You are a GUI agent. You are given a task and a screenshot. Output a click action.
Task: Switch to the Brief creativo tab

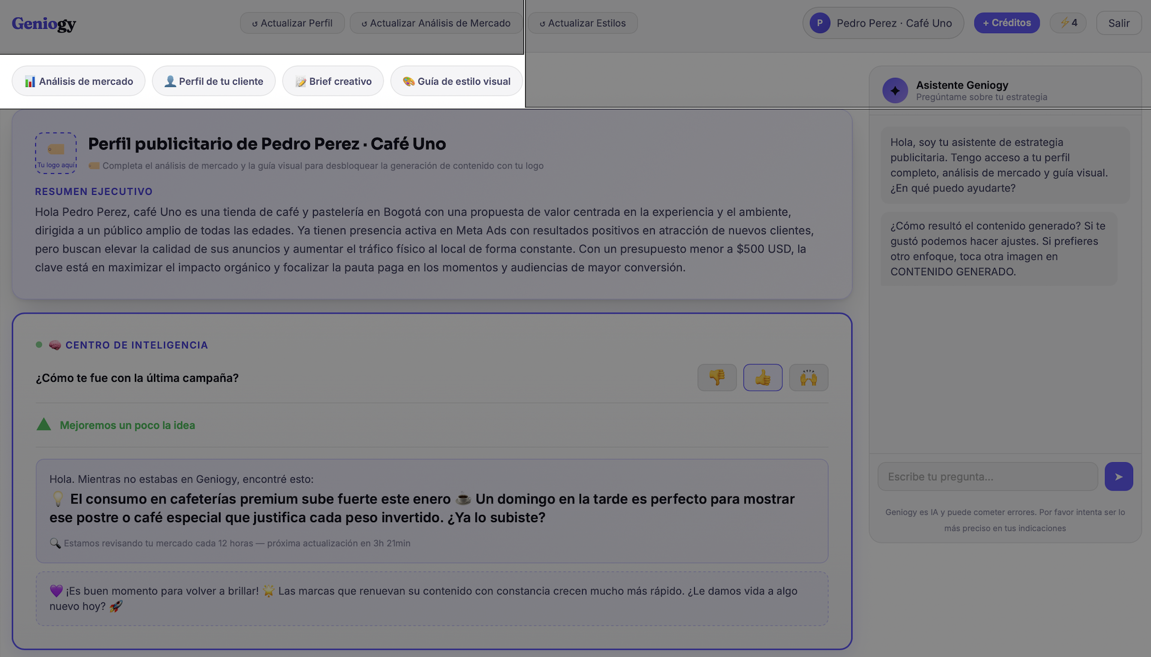pyautogui.click(x=333, y=81)
